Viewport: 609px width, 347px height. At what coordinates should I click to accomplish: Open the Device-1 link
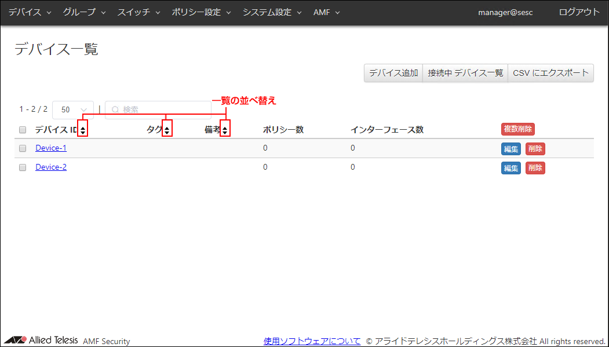51,148
